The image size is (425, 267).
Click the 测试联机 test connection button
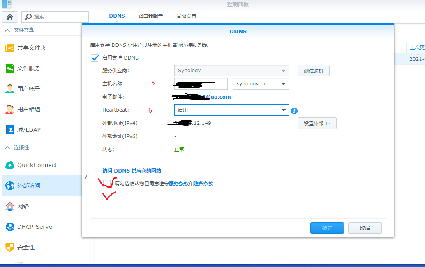click(x=313, y=70)
